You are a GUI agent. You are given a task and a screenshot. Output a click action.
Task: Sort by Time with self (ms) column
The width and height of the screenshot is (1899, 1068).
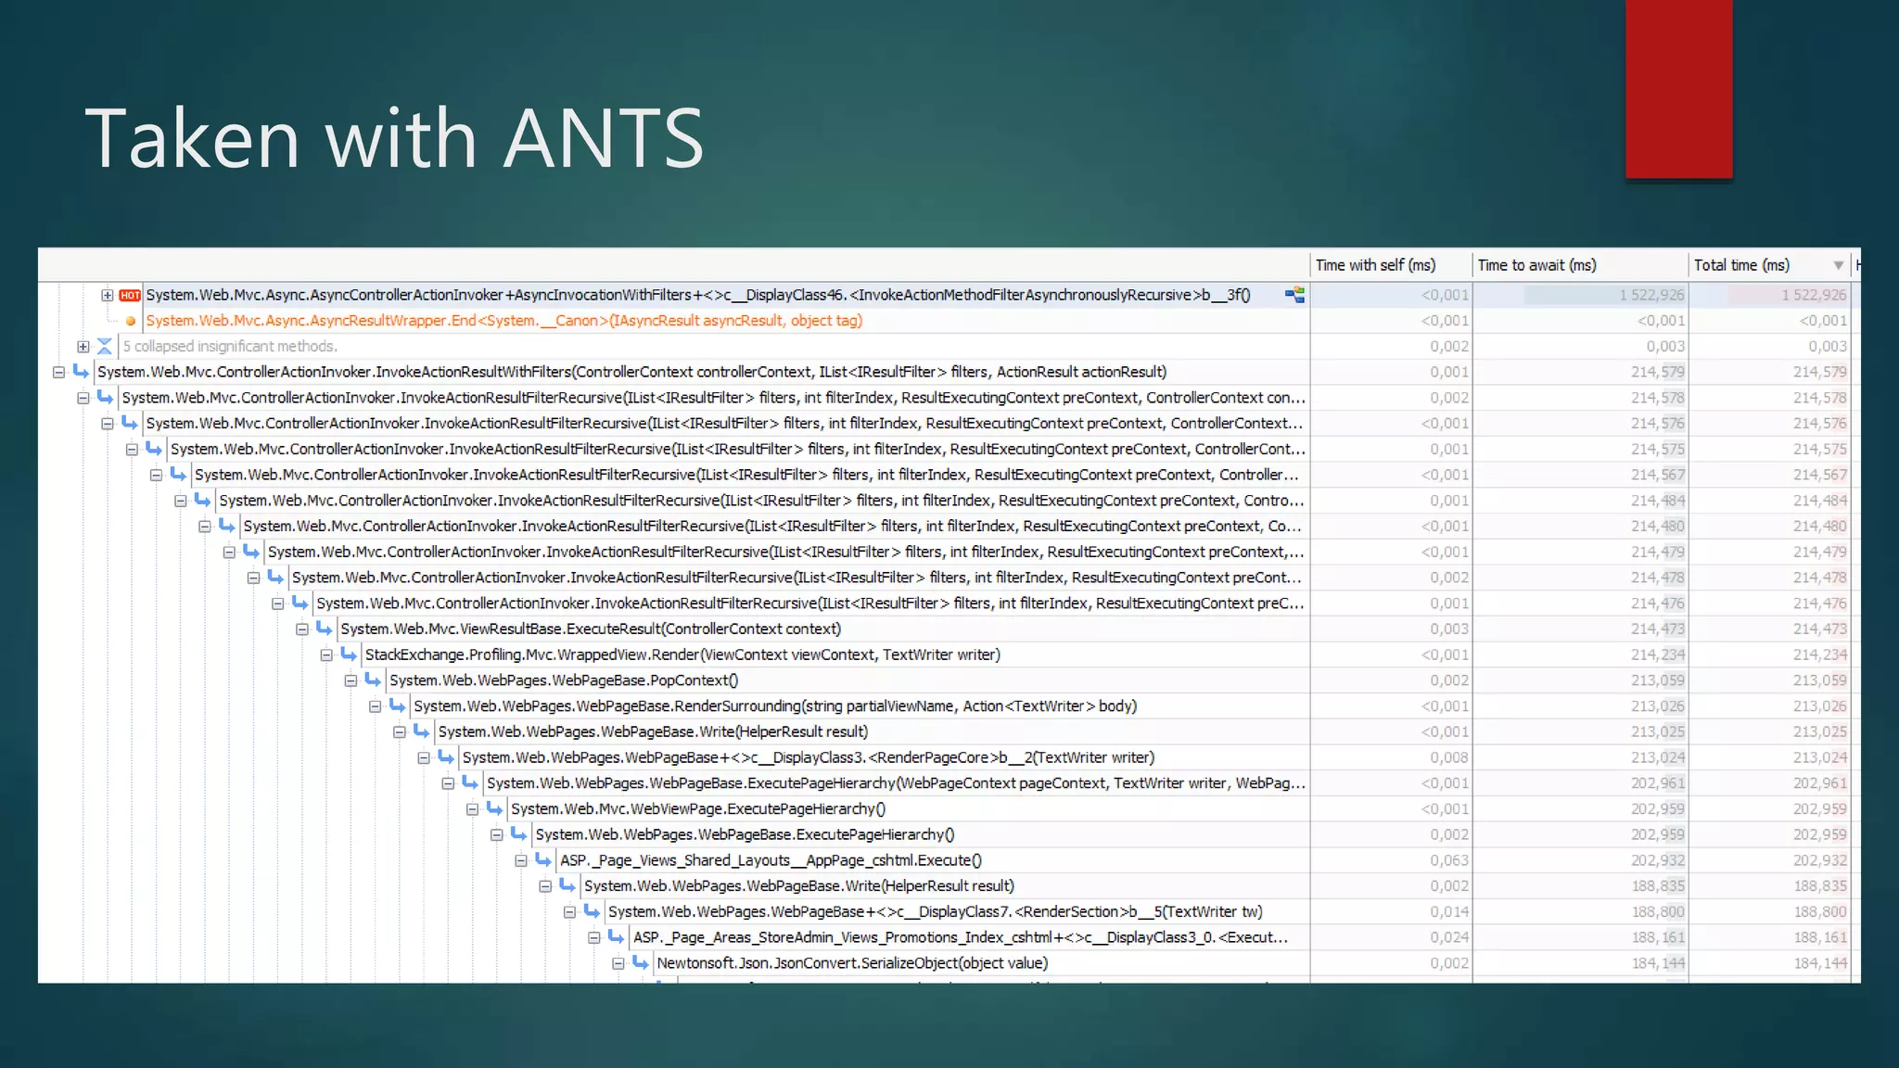point(1375,265)
